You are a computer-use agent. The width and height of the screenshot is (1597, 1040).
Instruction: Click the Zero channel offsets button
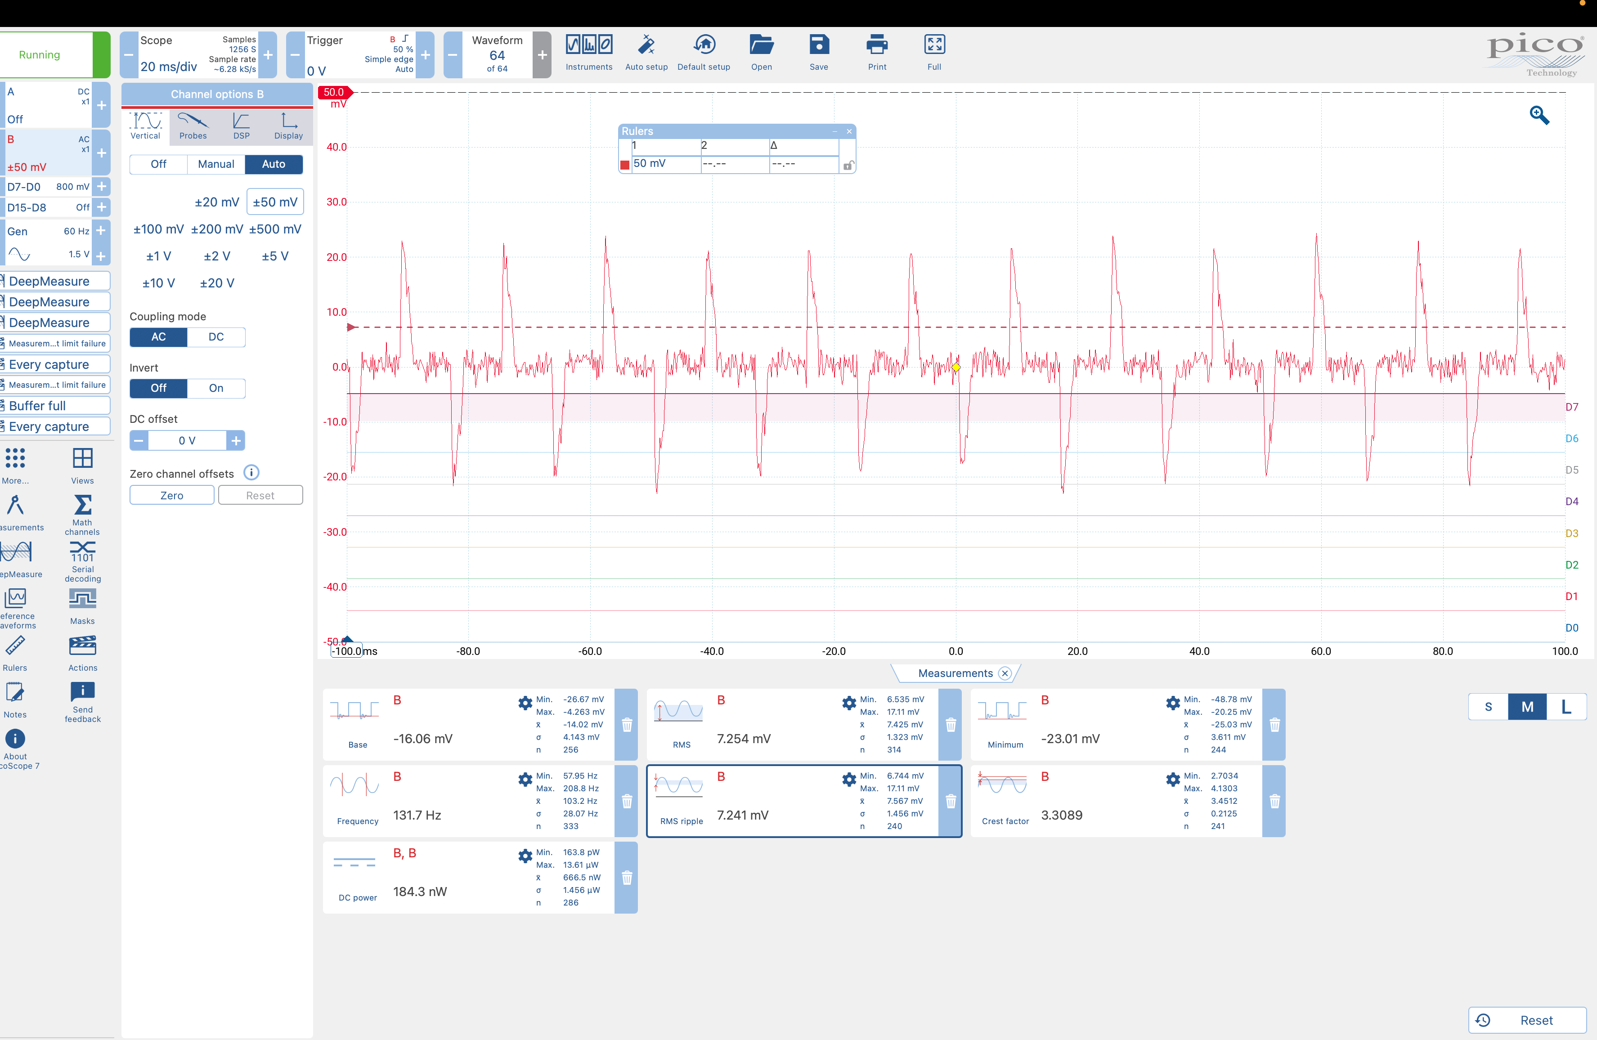point(172,495)
